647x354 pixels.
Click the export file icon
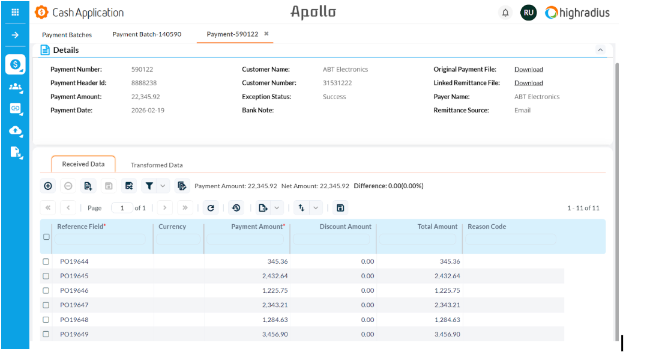[263, 208]
